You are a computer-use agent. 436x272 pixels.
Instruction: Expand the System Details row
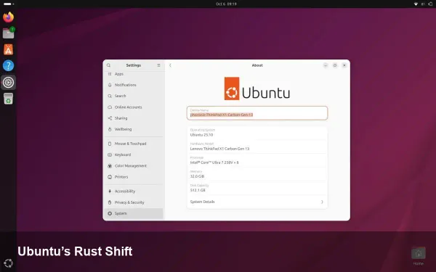pos(257,202)
